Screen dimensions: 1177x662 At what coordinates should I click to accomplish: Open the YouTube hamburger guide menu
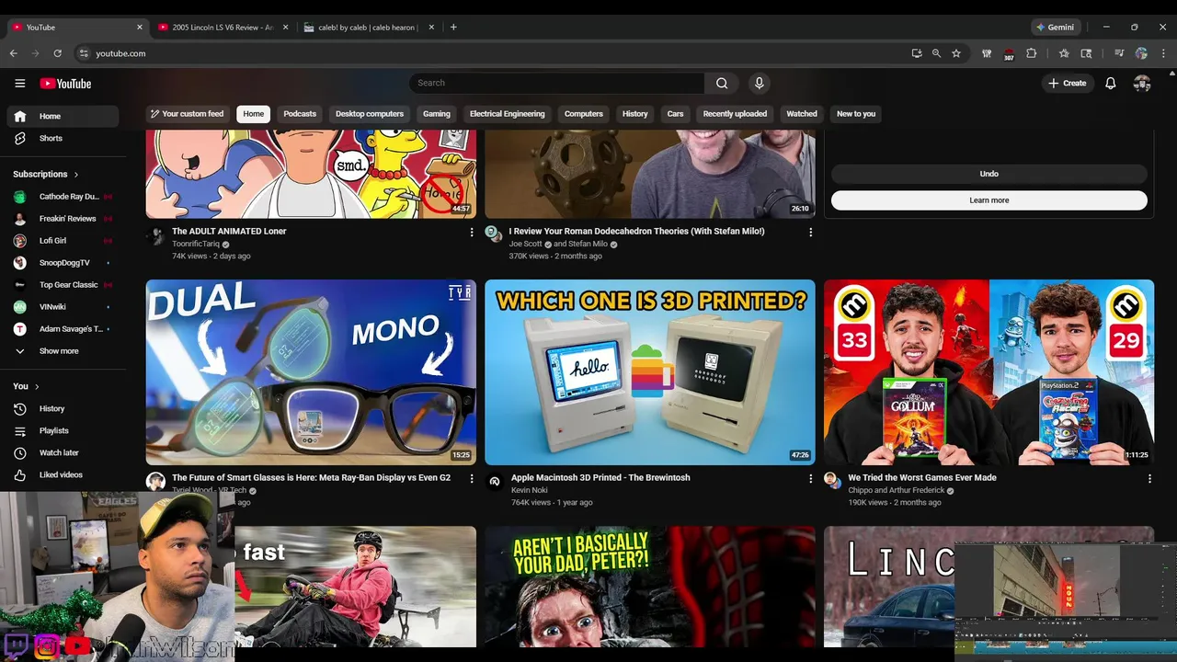click(20, 84)
